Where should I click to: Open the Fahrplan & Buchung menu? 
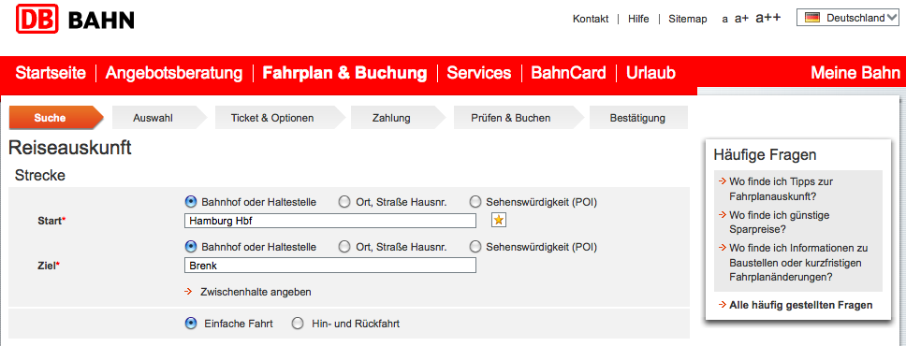(345, 73)
